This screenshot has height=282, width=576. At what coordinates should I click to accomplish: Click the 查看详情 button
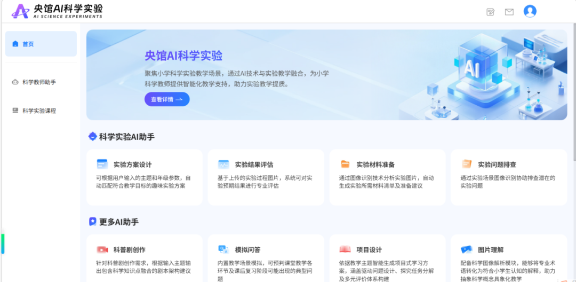167,99
